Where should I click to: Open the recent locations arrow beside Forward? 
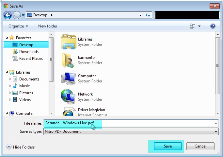pyautogui.click(x=23, y=15)
